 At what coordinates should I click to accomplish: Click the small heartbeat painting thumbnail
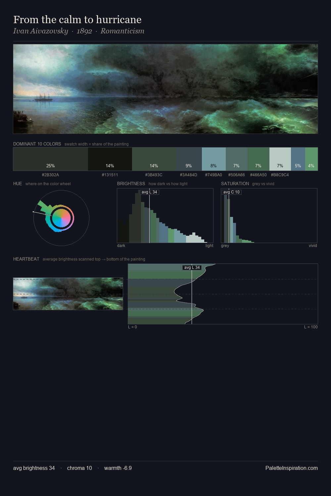tap(68, 294)
